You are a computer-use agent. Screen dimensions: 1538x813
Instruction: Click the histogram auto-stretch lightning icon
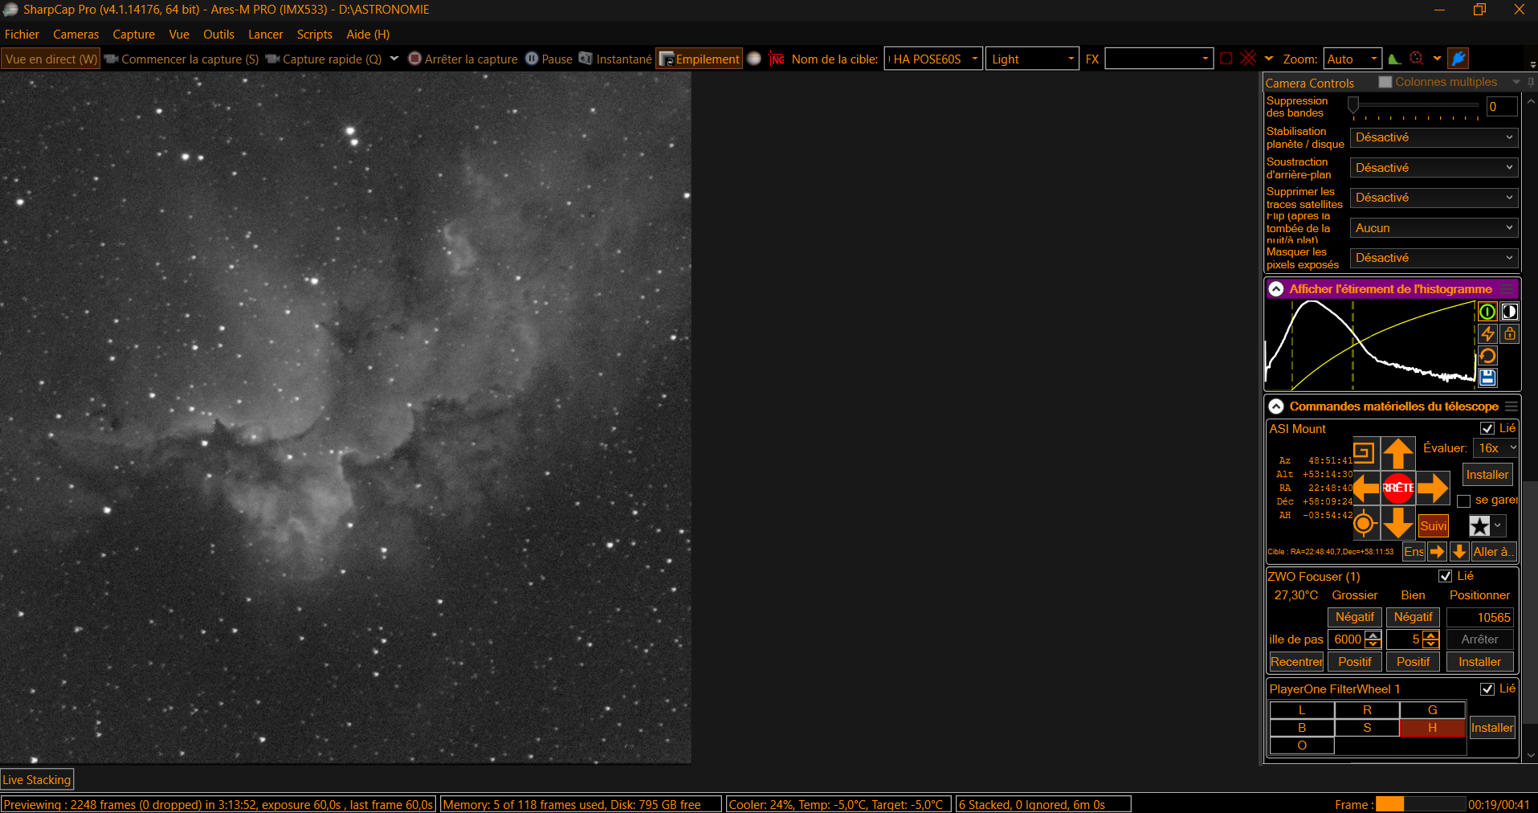coord(1487,334)
